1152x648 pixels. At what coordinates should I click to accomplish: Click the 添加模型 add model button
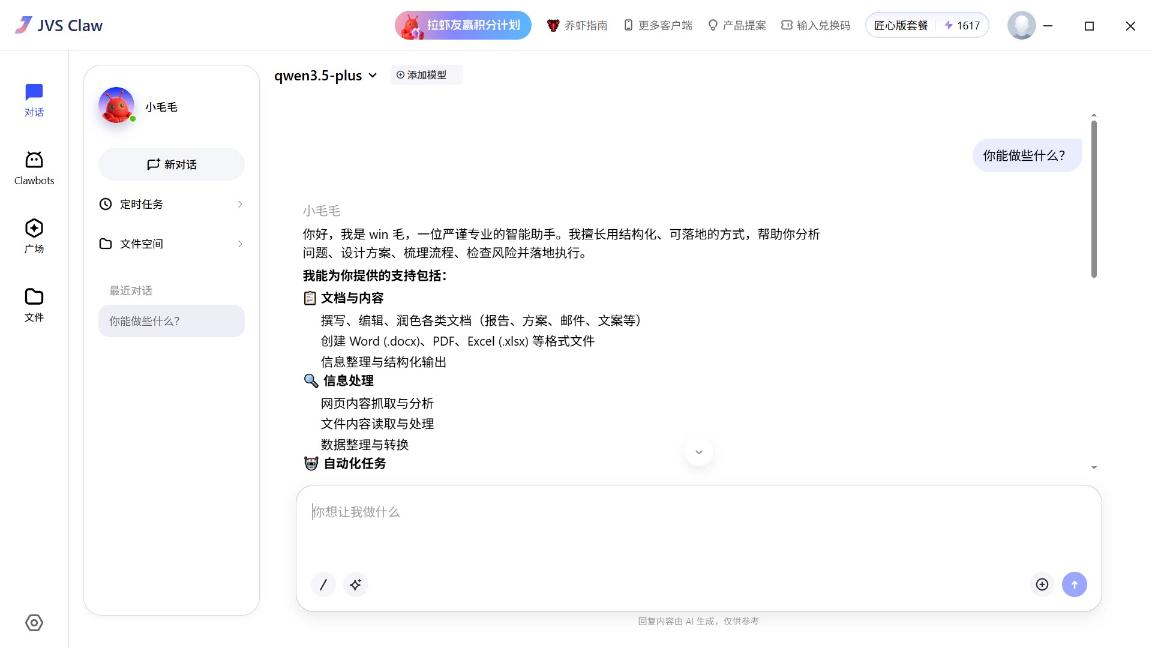click(x=426, y=75)
